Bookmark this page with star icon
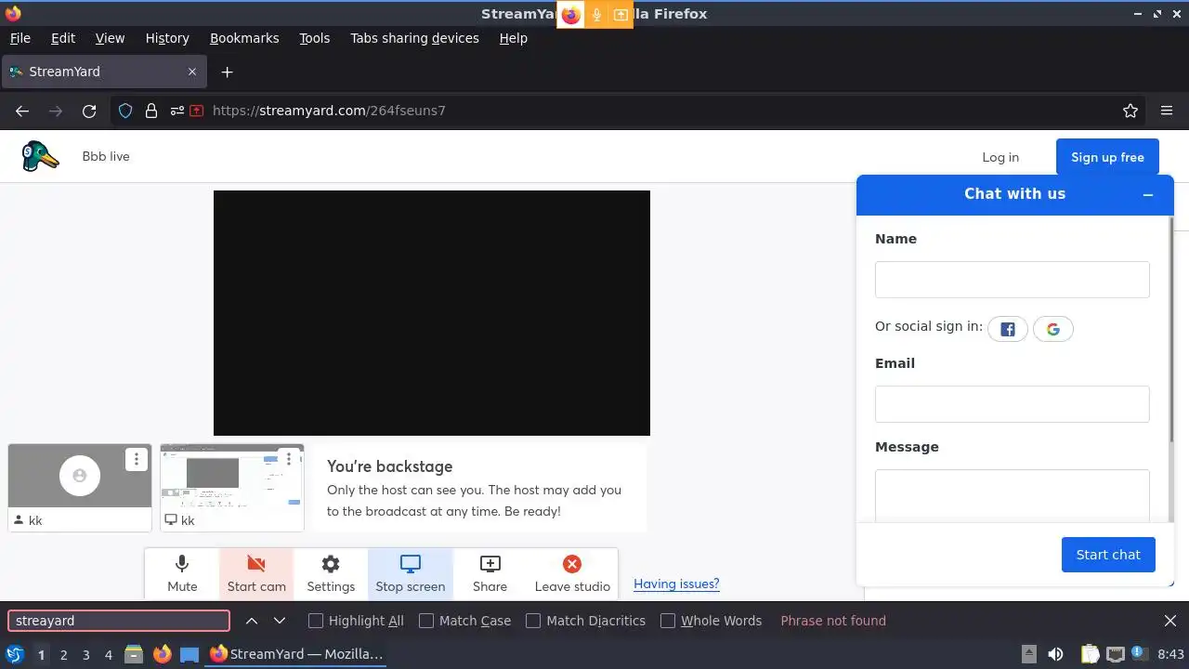Image resolution: width=1189 pixels, height=669 pixels. pyautogui.click(x=1130, y=111)
